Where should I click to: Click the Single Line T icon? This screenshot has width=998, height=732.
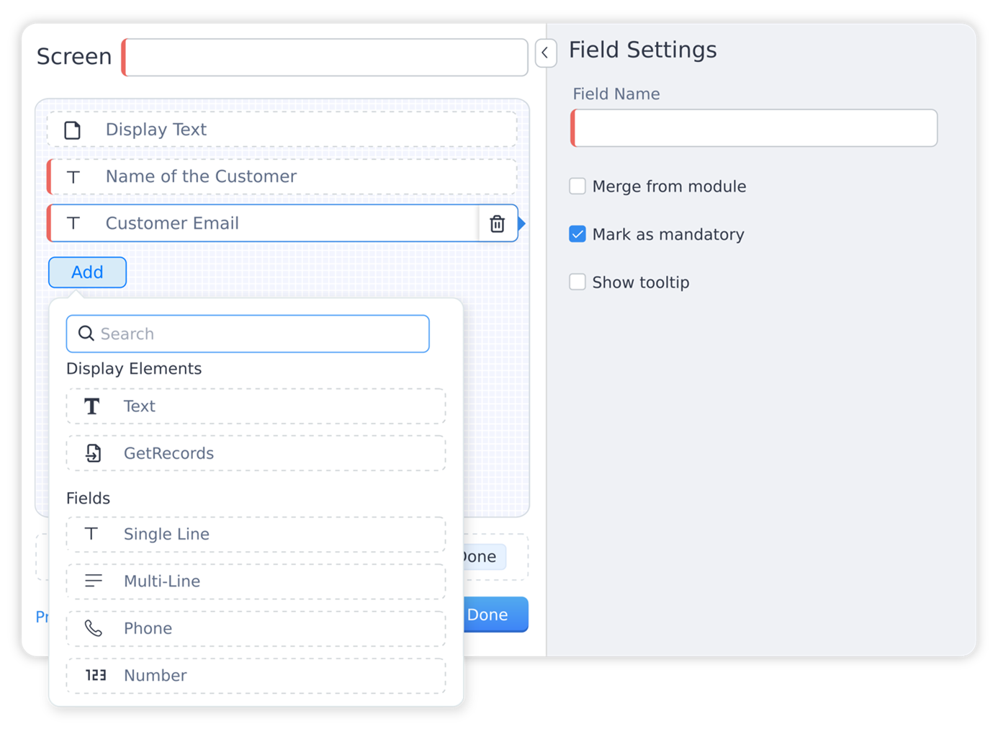(x=91, y=534)
